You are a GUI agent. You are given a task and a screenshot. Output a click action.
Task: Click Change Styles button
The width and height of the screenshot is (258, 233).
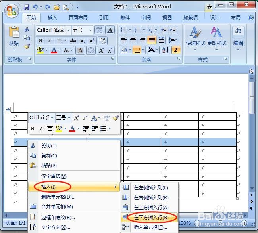coord(217,38)
